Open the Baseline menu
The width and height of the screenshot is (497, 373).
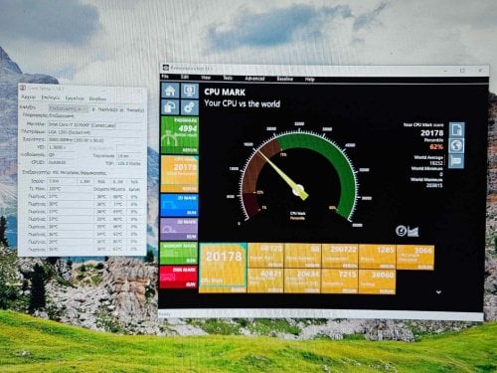tap(285, 79)
